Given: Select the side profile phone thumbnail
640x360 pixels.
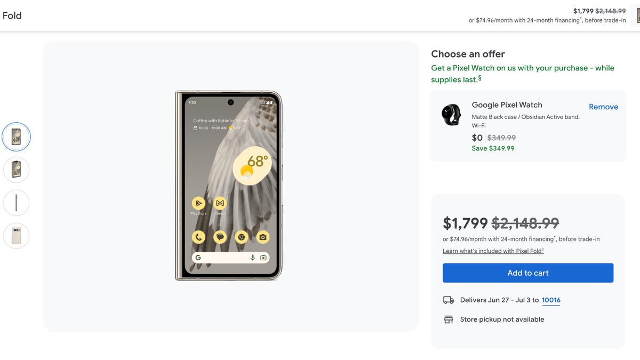Looking at the screenshot, I should coord(16,203).
